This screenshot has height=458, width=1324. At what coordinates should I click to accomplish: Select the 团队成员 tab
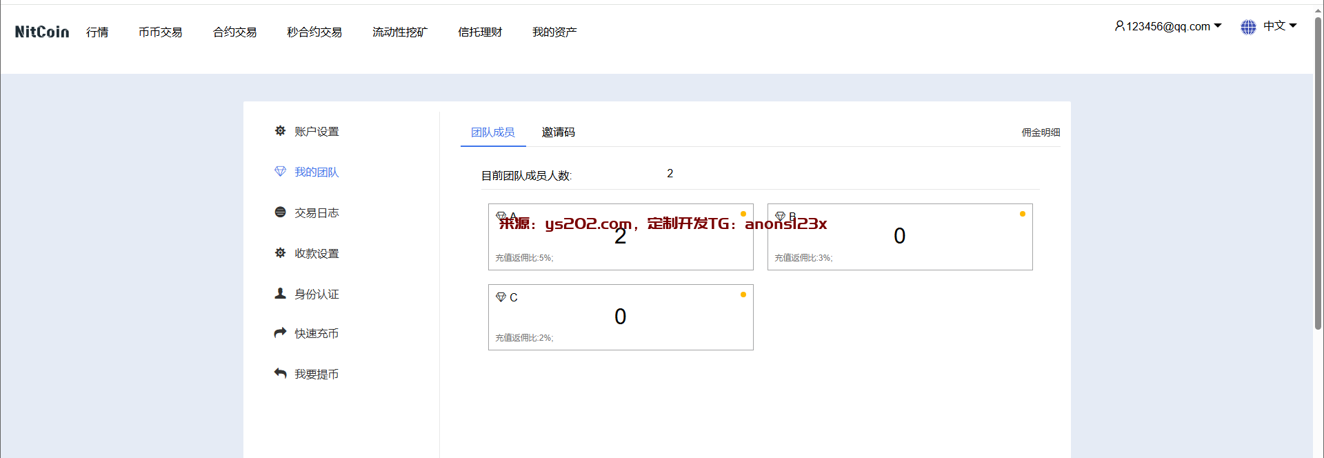point(492,132)
